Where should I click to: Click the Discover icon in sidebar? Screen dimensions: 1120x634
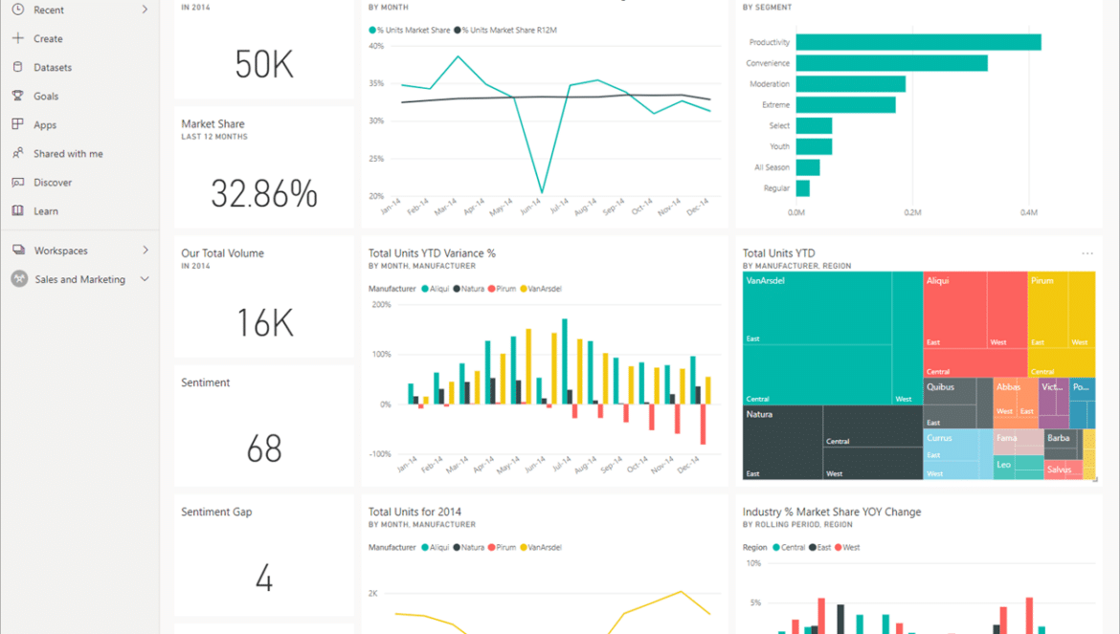[18, 182]
